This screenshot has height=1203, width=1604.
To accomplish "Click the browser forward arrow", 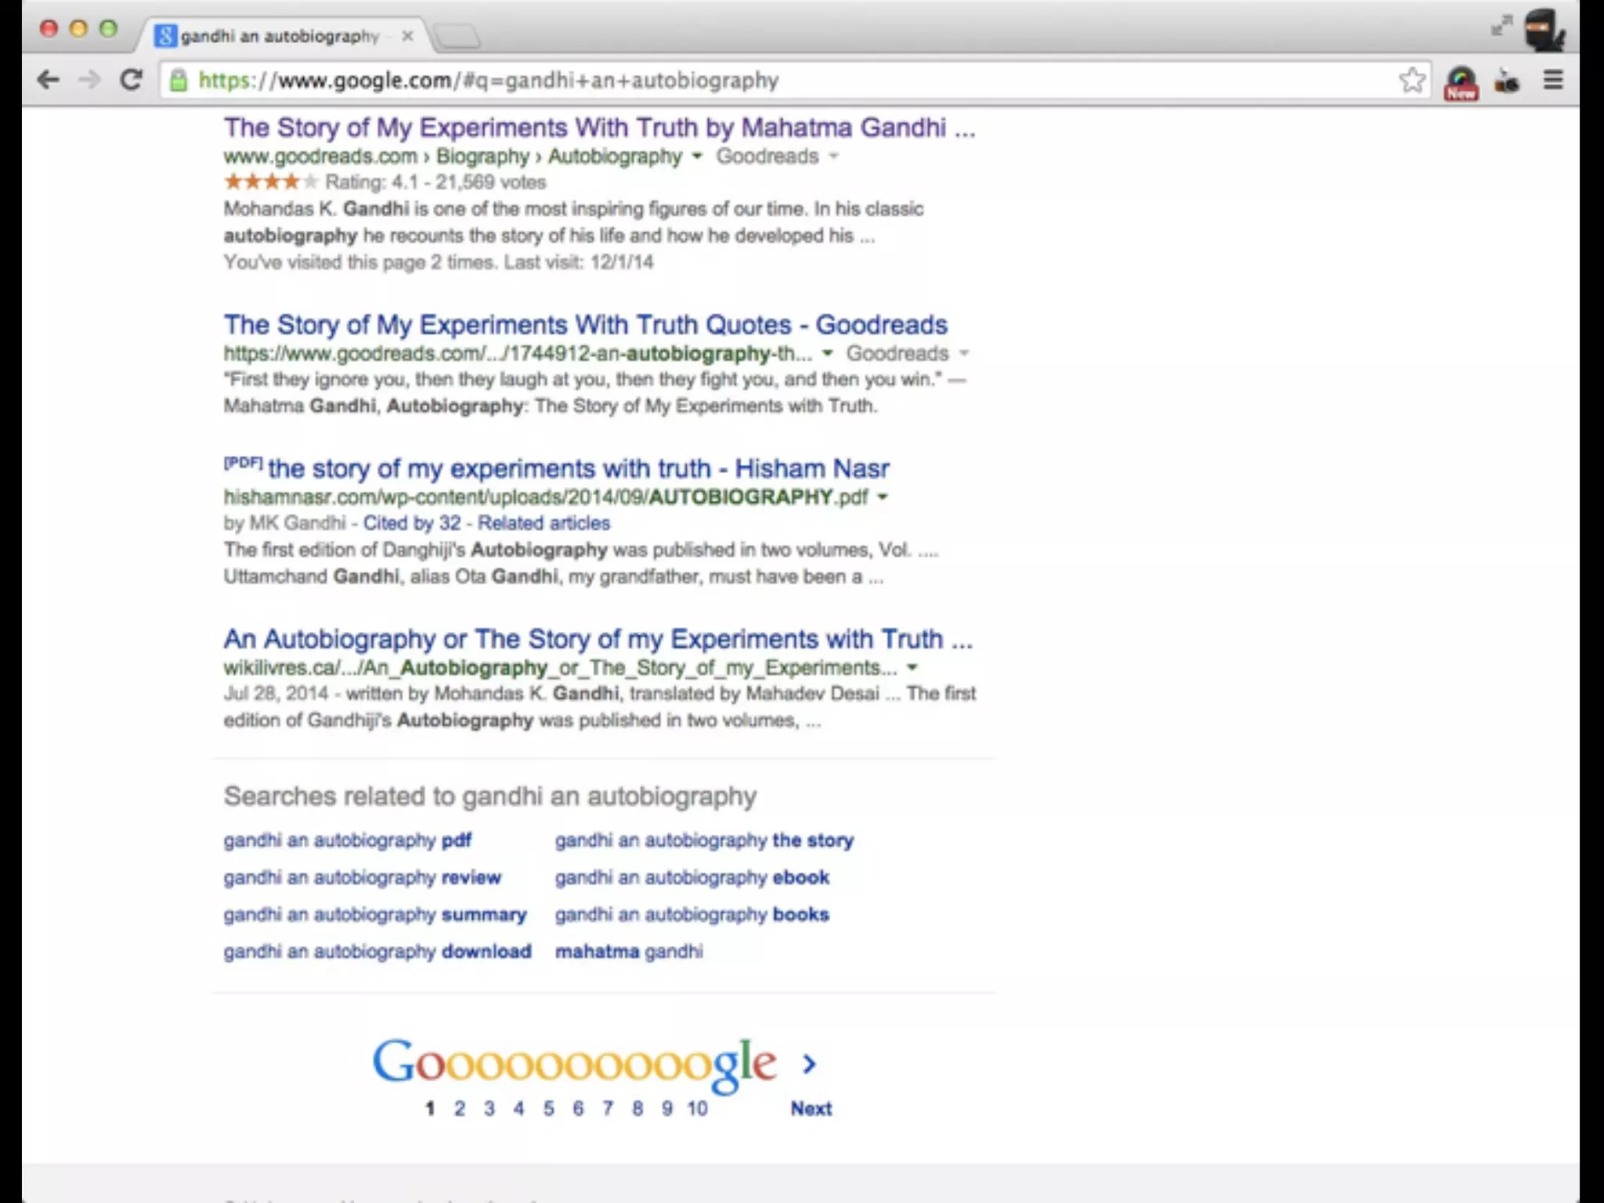I will pyautogui.click(x=90, y=80).
